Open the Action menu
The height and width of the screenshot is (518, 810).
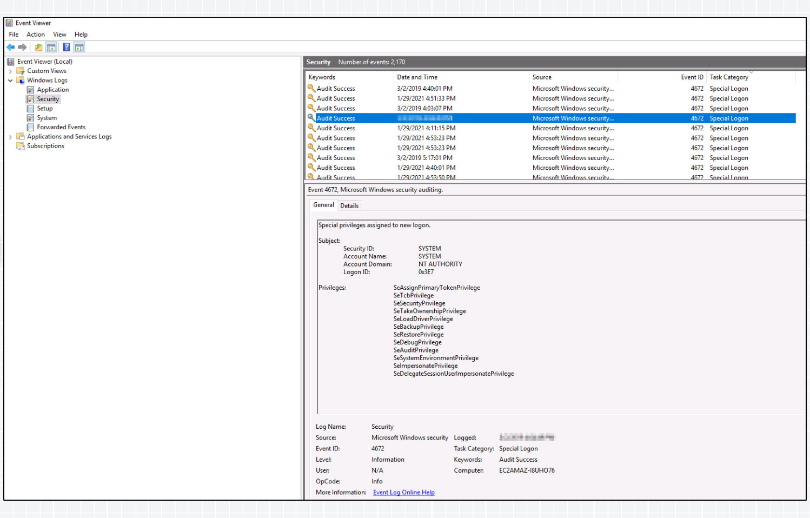(x=36, y=35)
